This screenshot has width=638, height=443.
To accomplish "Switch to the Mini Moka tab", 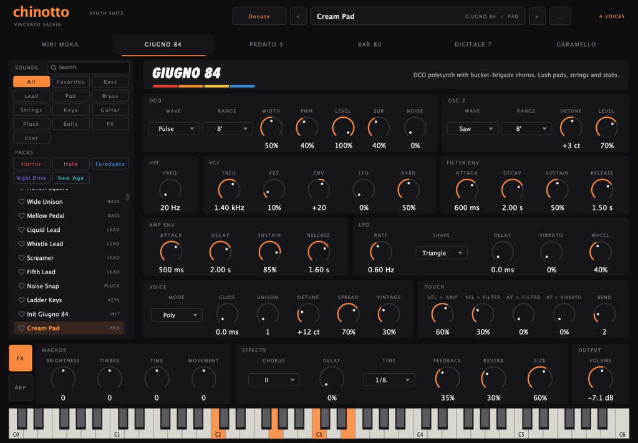I will pyautogui.click(x=60, y=45).
